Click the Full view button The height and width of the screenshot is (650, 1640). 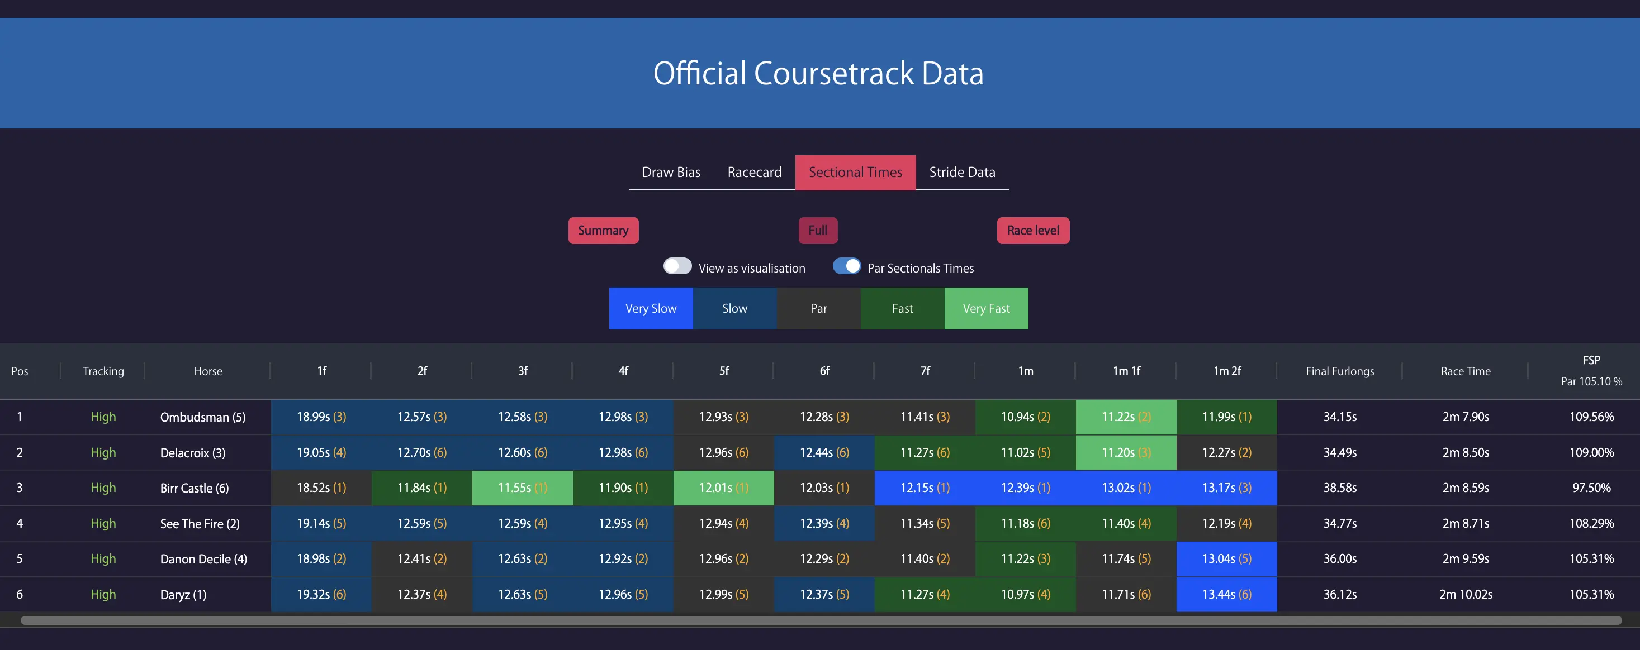817,230
